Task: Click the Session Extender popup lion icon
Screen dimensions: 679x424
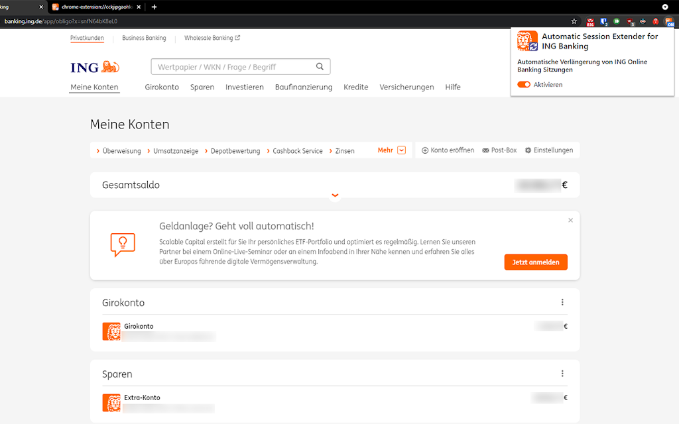Action: pyautogui.click(x=527, y=41)
